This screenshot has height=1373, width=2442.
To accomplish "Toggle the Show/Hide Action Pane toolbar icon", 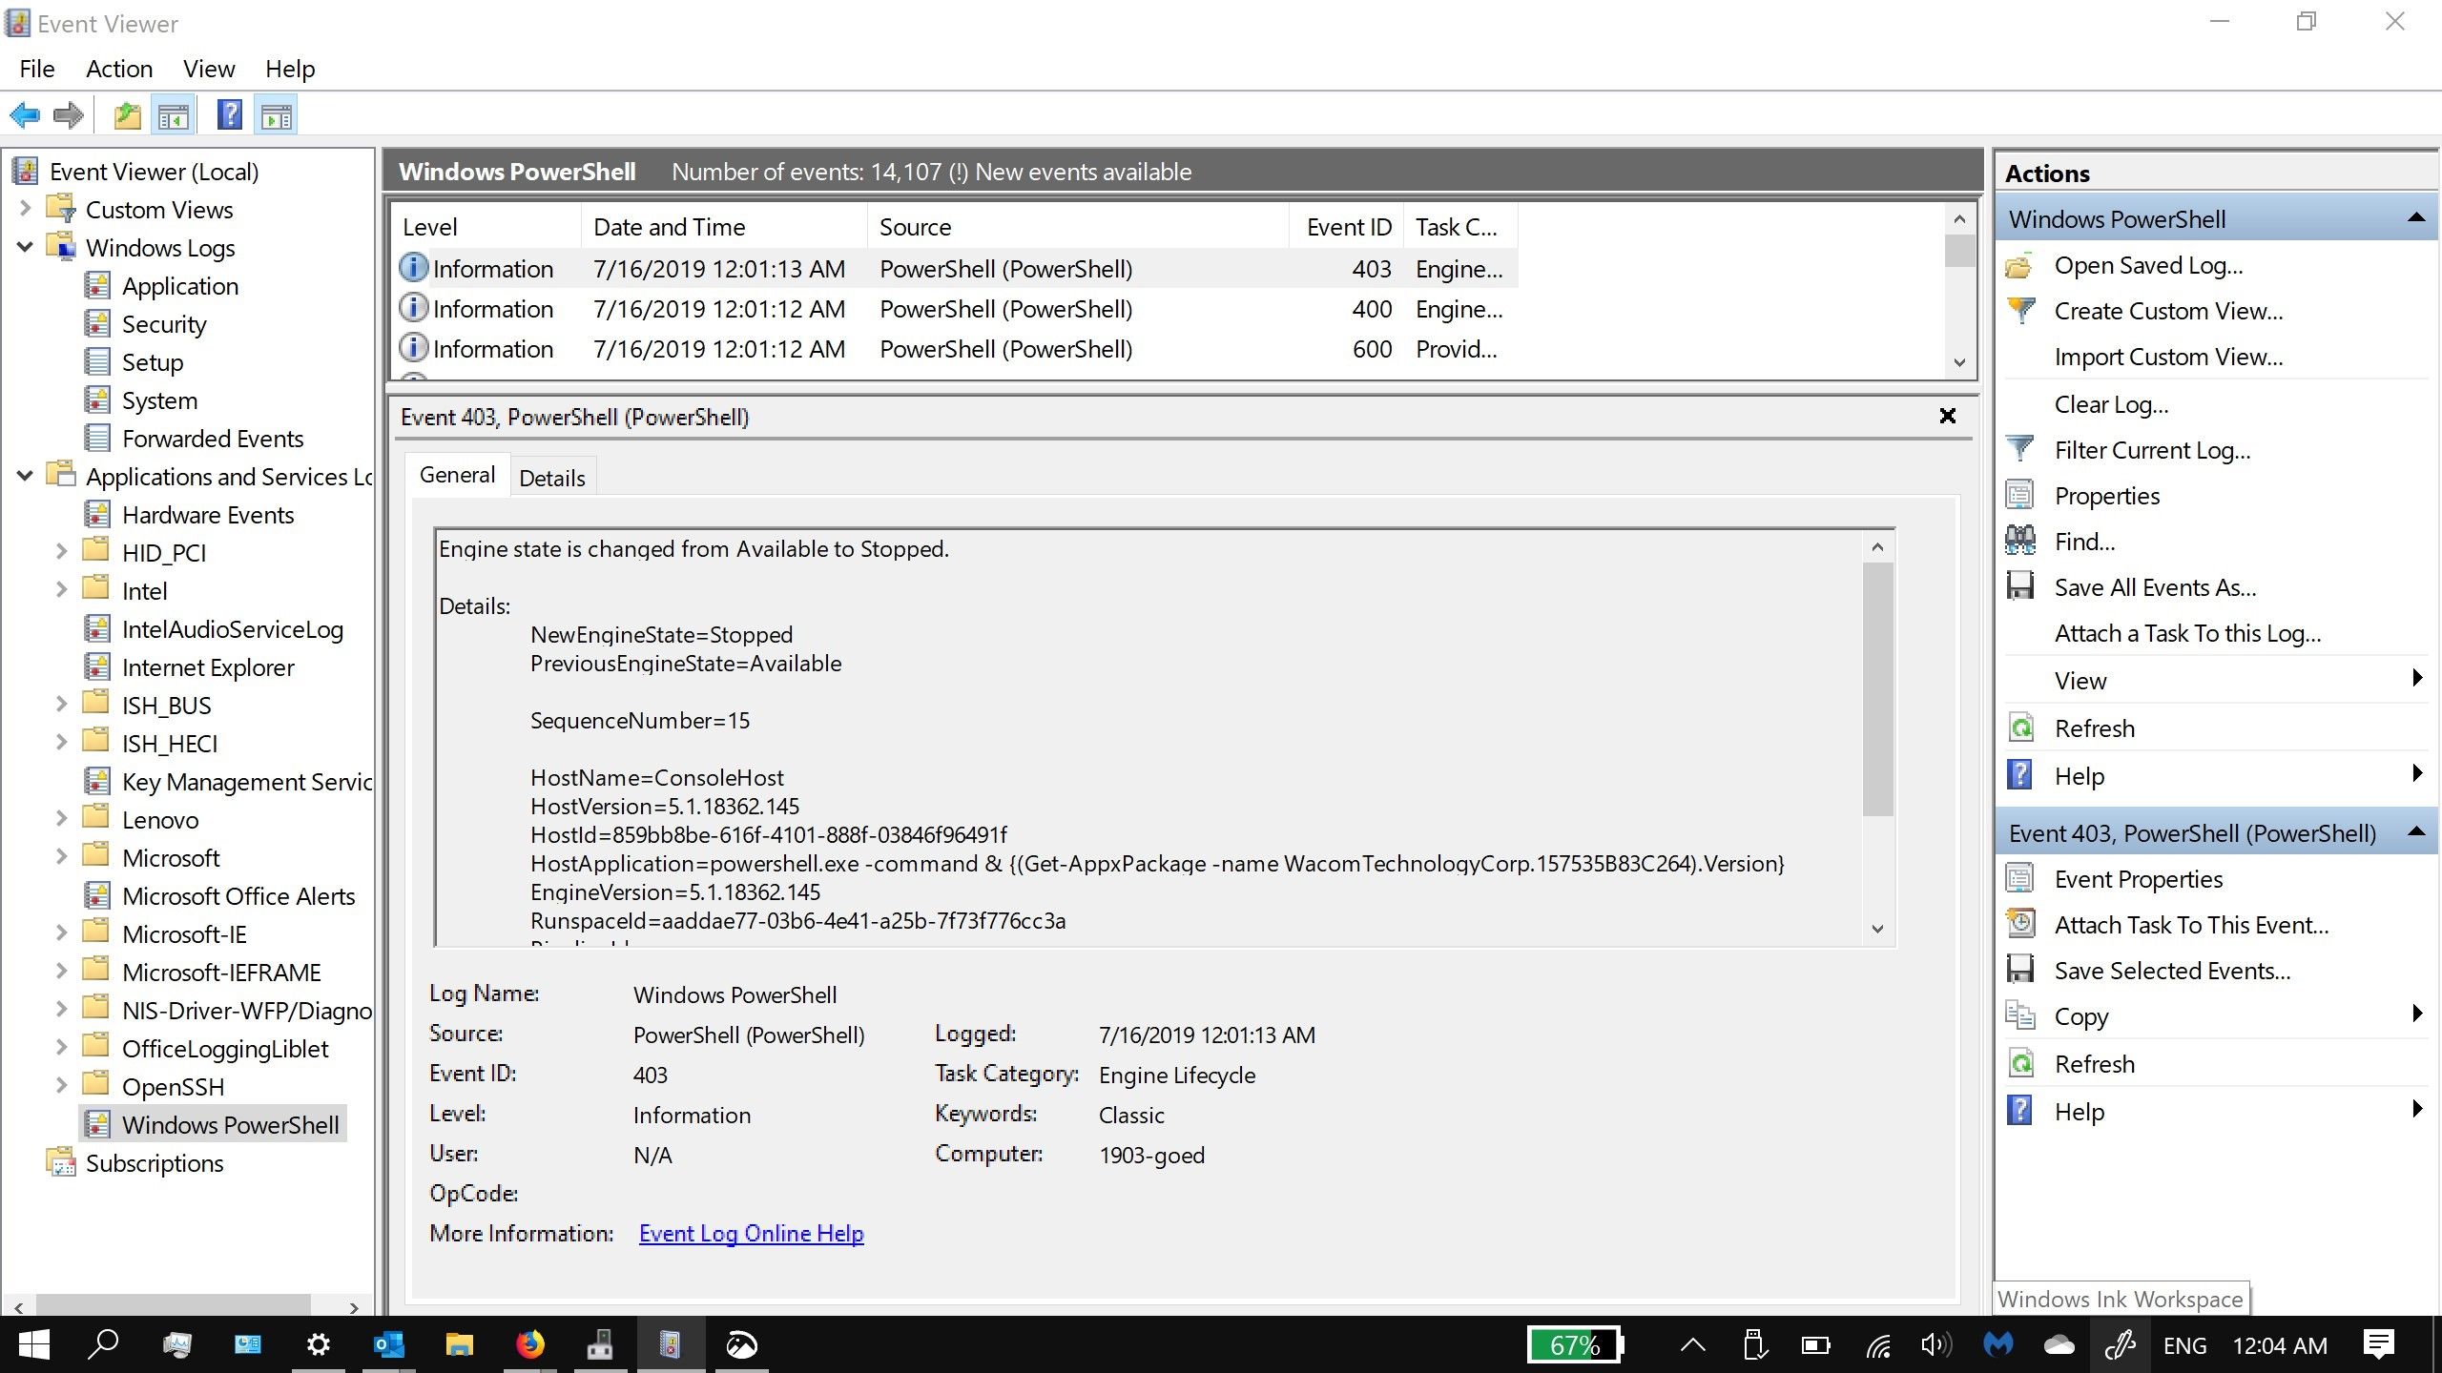I will [x=277, y=116].
